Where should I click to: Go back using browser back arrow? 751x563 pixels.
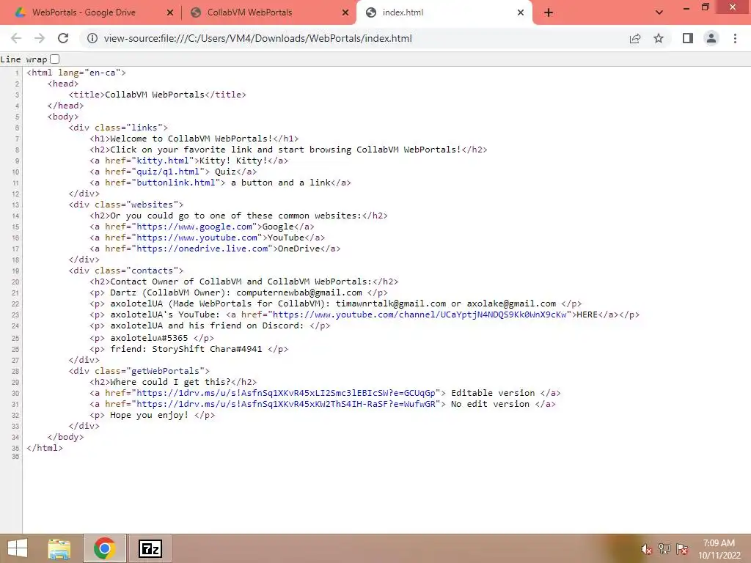click(x=16, y=38)
